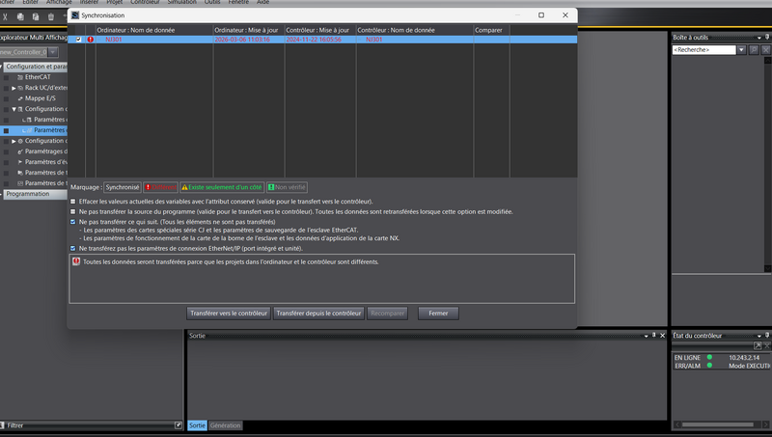
Task: Click 'Ordinateur : Nom de donnée' column header
Action: (152, 30)
